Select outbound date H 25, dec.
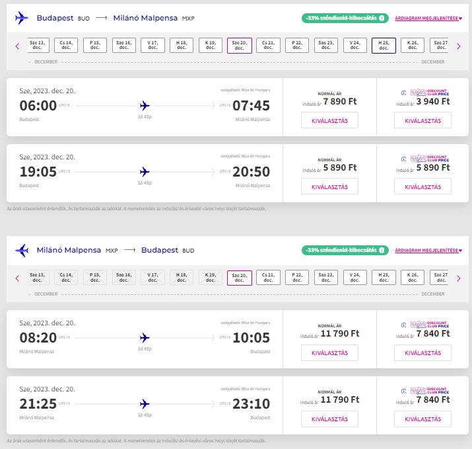This screenshot has width=472, height=449. point(384,46)
